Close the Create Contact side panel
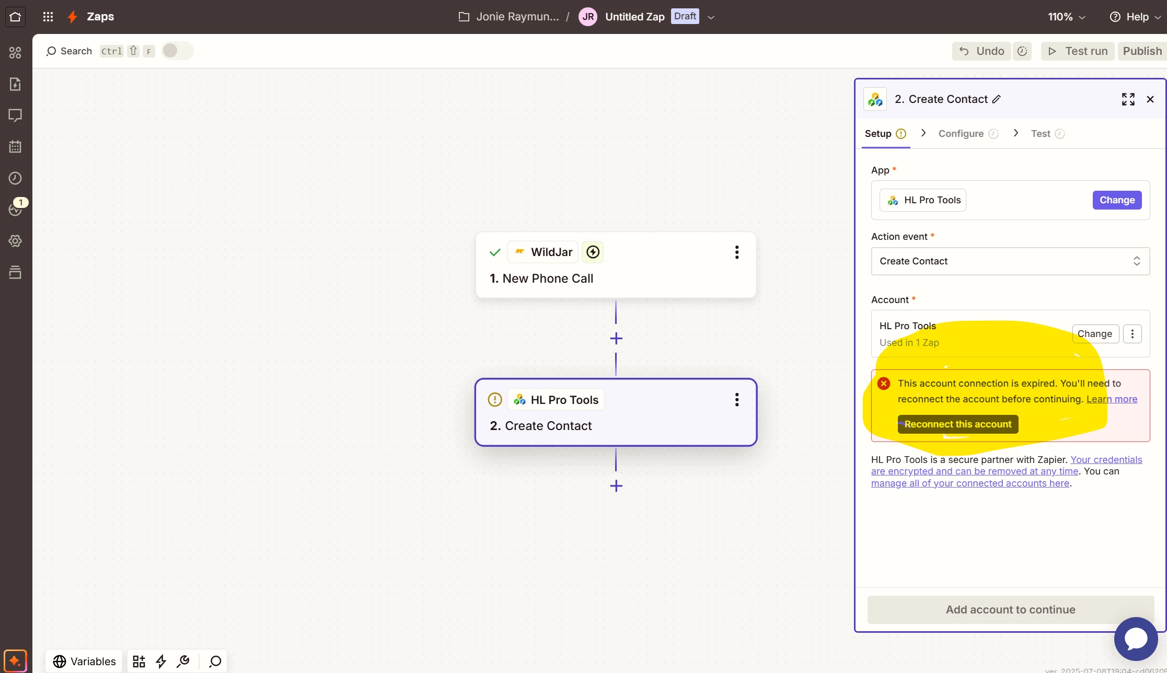1167x673 pixels. (1150, 99)
